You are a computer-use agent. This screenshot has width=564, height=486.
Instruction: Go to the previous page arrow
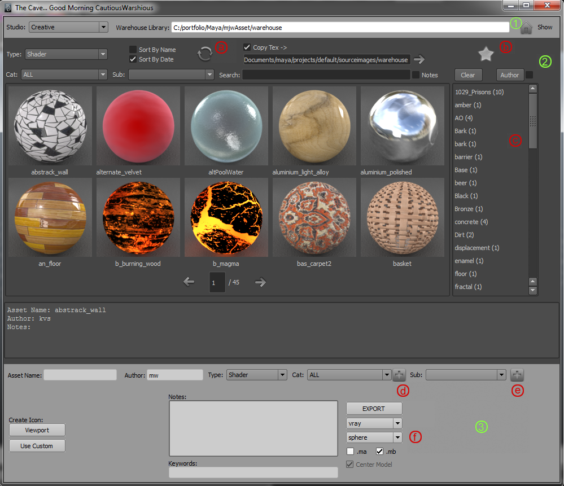189,282
